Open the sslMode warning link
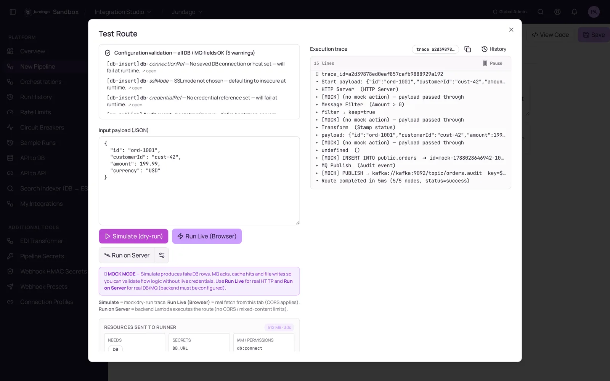 135,88
